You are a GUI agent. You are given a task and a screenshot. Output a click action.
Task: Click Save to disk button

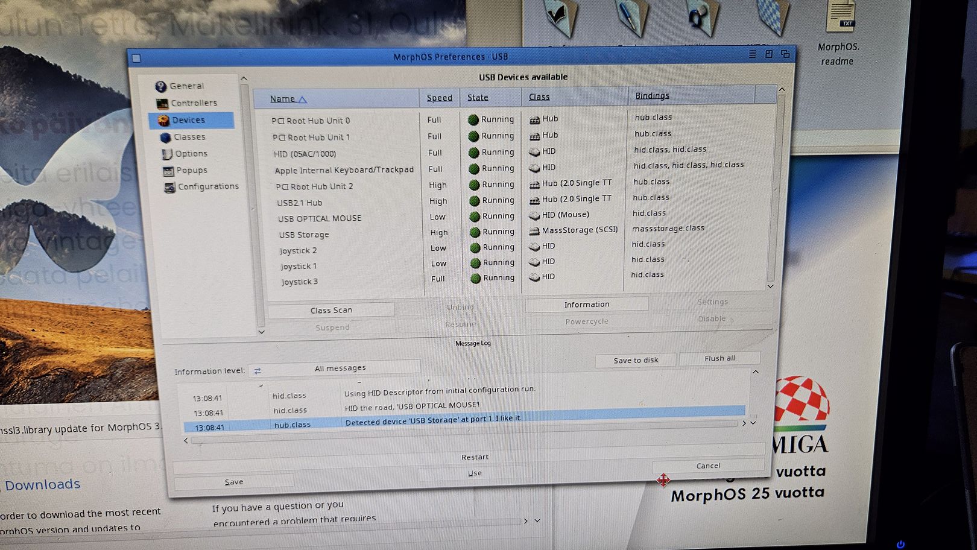(x=636, y=360)
